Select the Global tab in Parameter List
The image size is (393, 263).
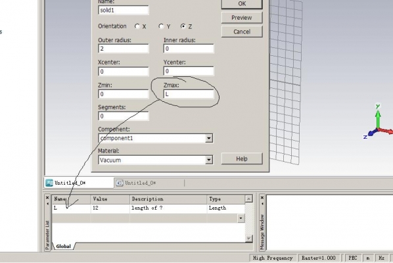[63, 246]
